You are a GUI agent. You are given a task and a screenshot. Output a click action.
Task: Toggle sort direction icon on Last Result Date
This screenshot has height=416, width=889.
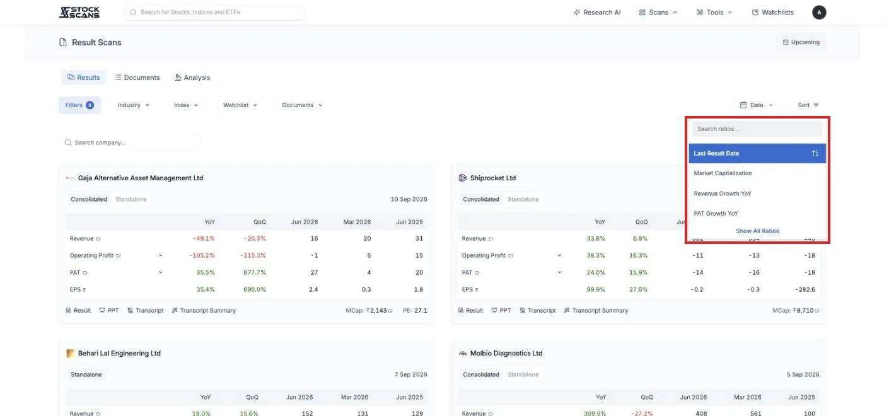(815, 153)
